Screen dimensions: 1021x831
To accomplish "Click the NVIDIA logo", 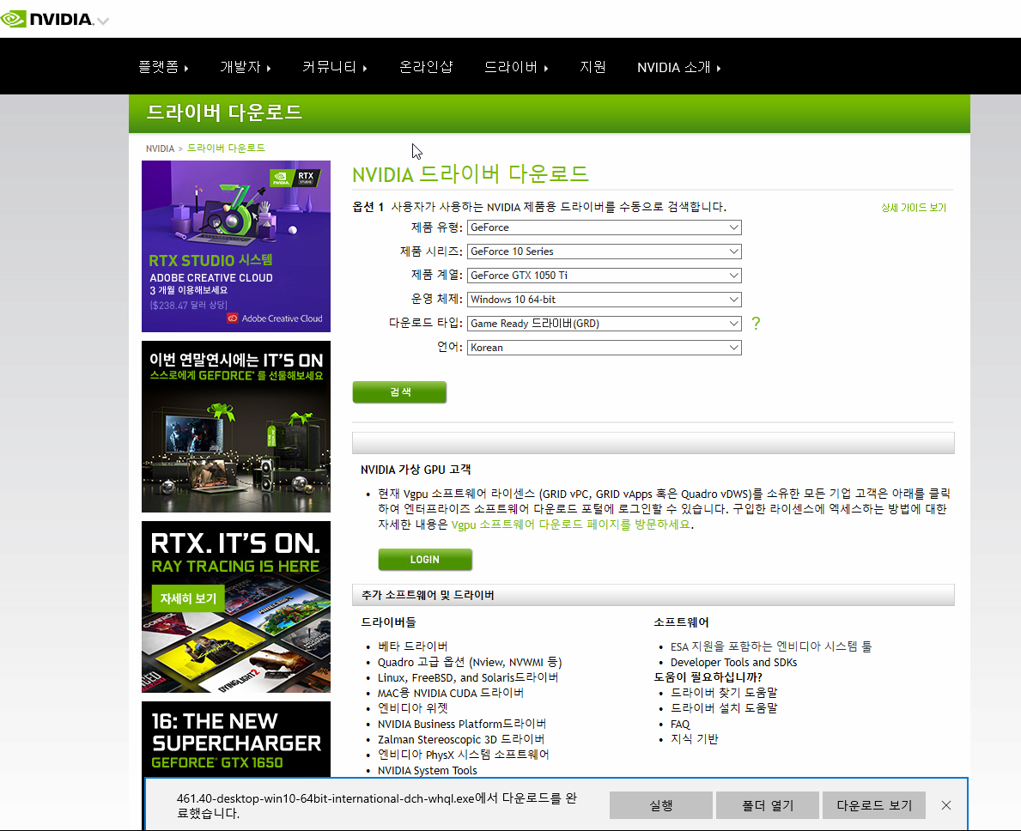I will [x=47, y=19].
